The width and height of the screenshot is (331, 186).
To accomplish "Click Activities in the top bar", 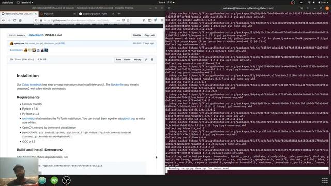I will click(x=7, y=2).
